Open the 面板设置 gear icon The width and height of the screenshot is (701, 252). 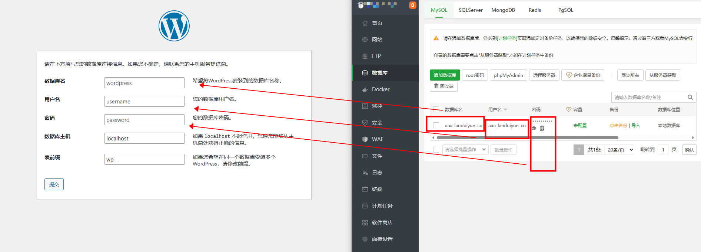click(x=365, y=239)
